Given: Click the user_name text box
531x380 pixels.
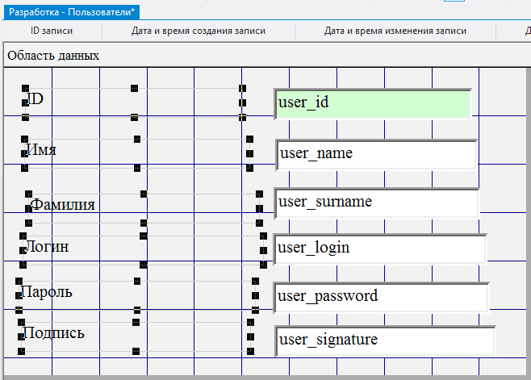Looking at the screenshot, I should [376, 154].
